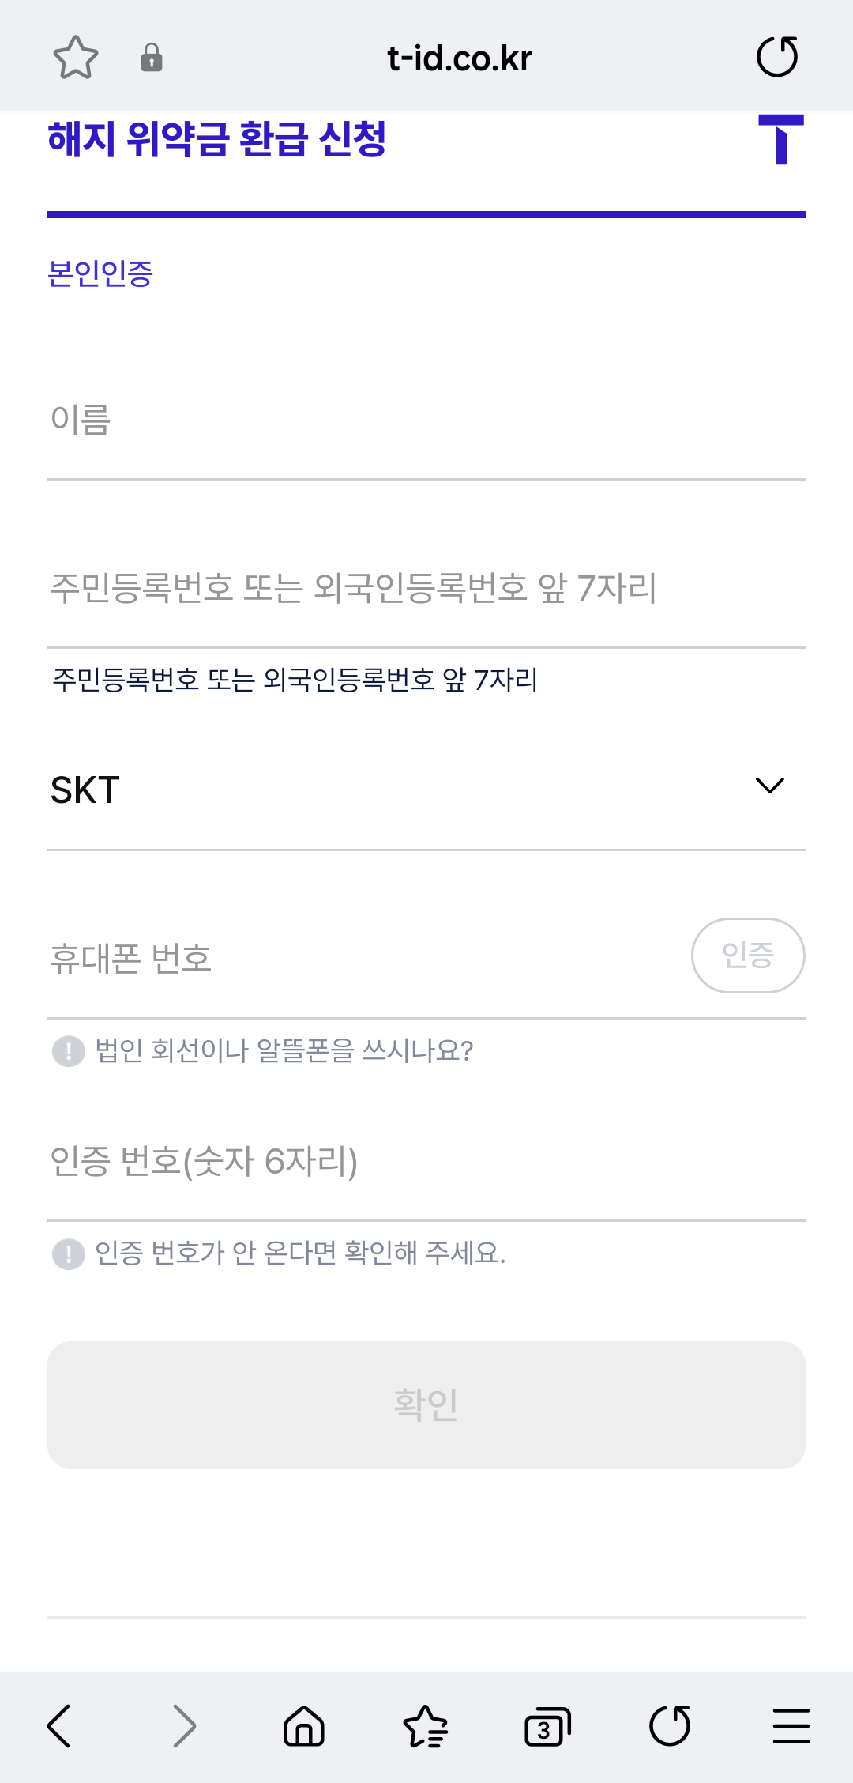Tap the T logo in header
The image size is (853, 1783).
tap(781, 139)
